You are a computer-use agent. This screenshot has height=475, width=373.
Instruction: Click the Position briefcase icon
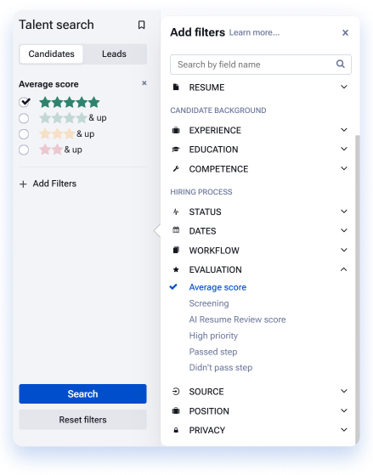[176, 410]
